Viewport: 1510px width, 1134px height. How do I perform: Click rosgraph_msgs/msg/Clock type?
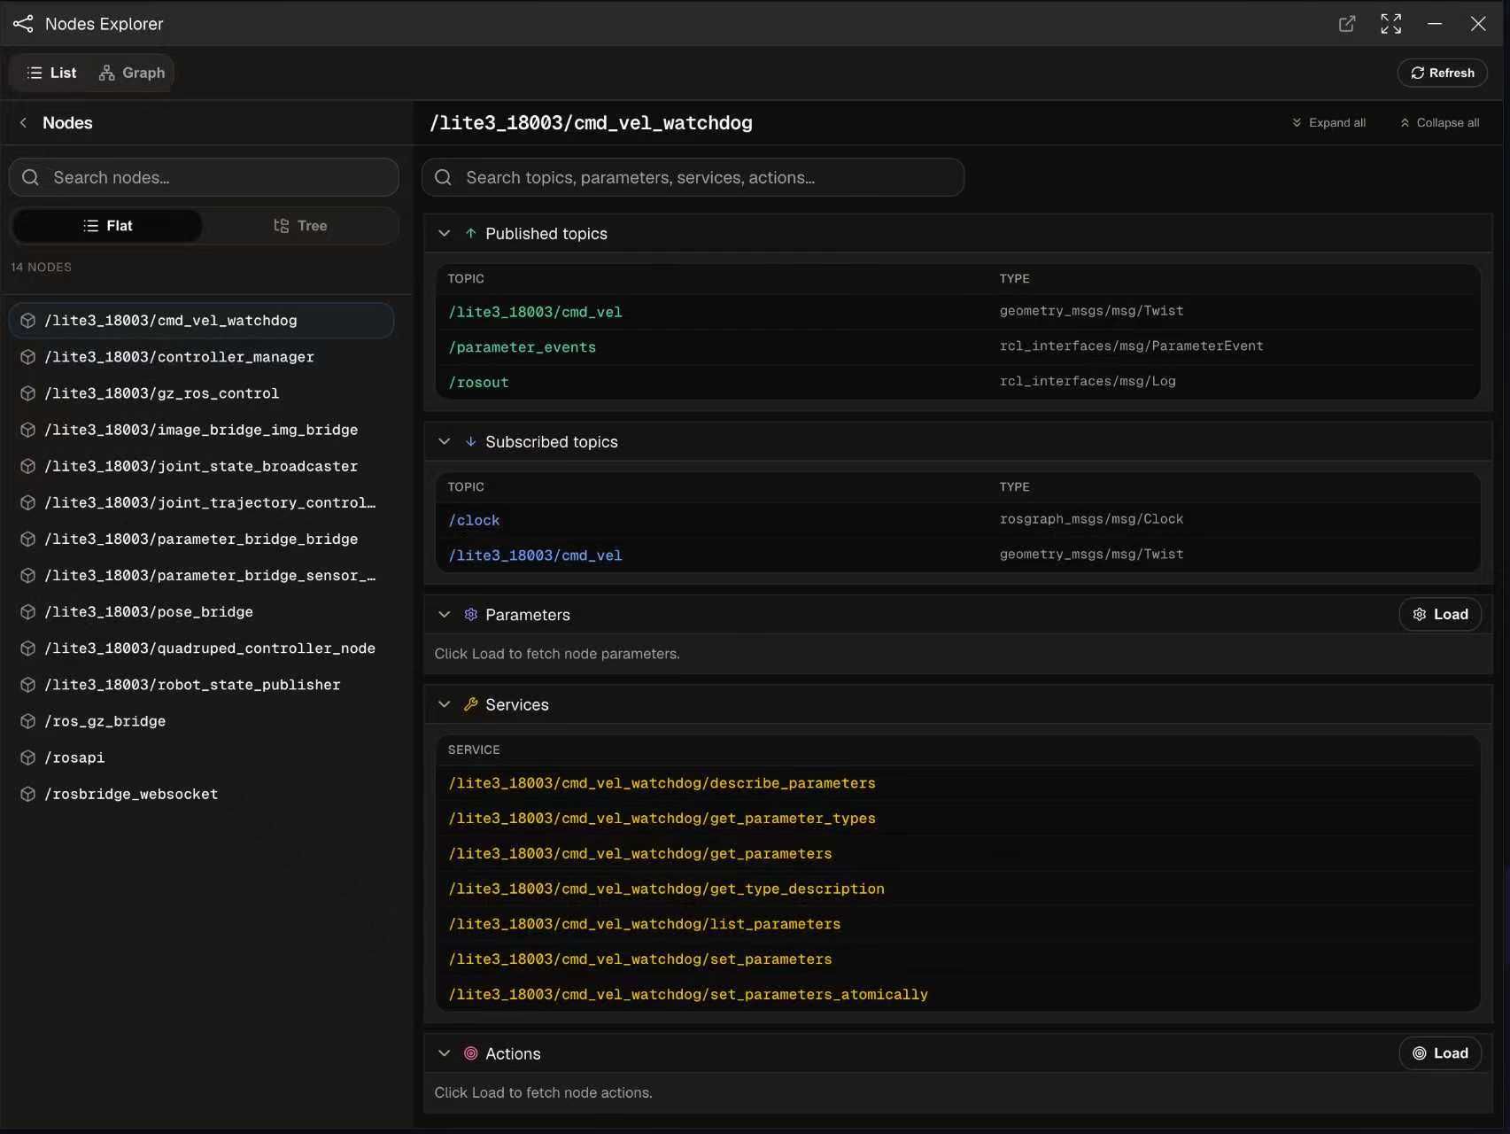1091,519
